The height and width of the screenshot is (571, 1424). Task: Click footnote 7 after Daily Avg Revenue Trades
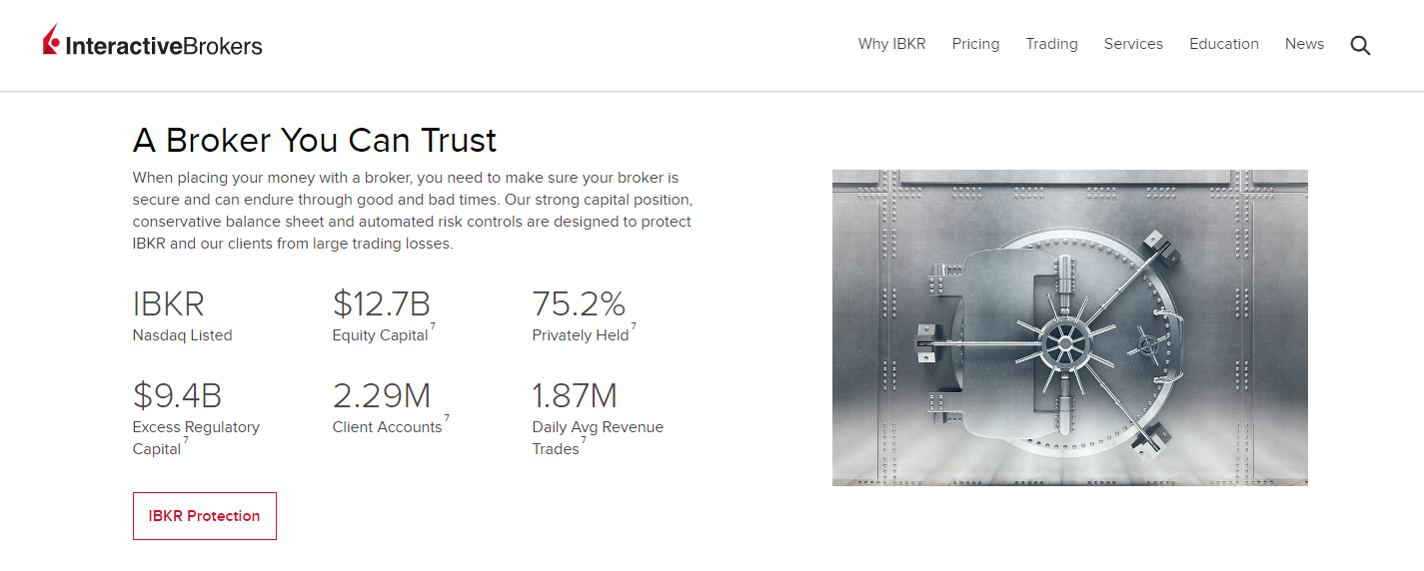click(584, 441)
